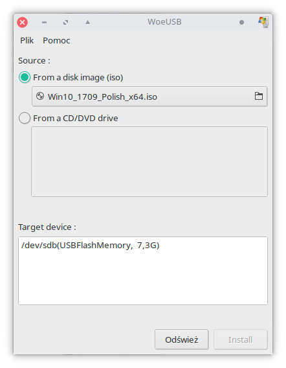Open the Plik menu
286x368 pixels.
pos(27,41)
